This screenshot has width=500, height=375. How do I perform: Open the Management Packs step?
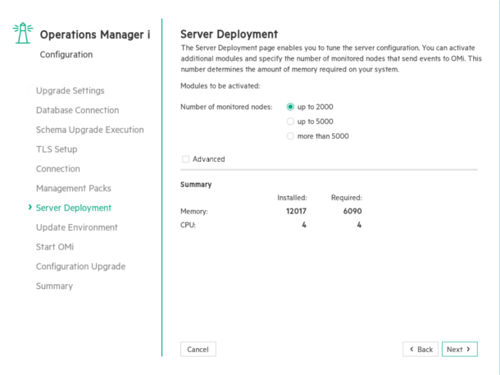74,188
